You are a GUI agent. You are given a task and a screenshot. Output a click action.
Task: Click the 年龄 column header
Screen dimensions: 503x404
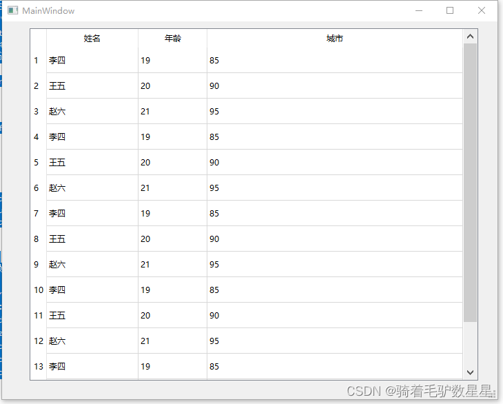click(172, 39)
